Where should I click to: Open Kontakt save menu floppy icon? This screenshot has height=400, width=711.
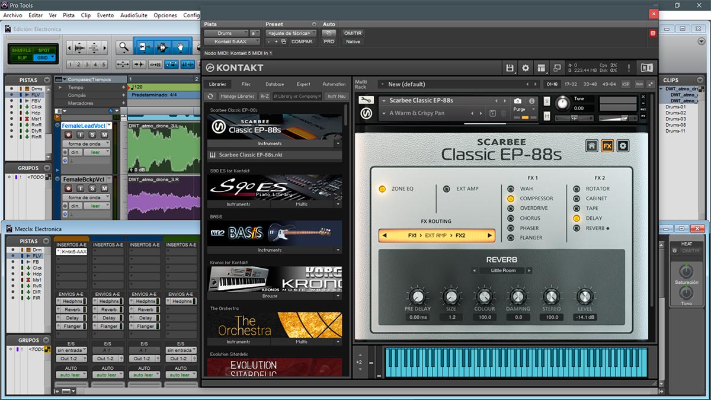510,68
